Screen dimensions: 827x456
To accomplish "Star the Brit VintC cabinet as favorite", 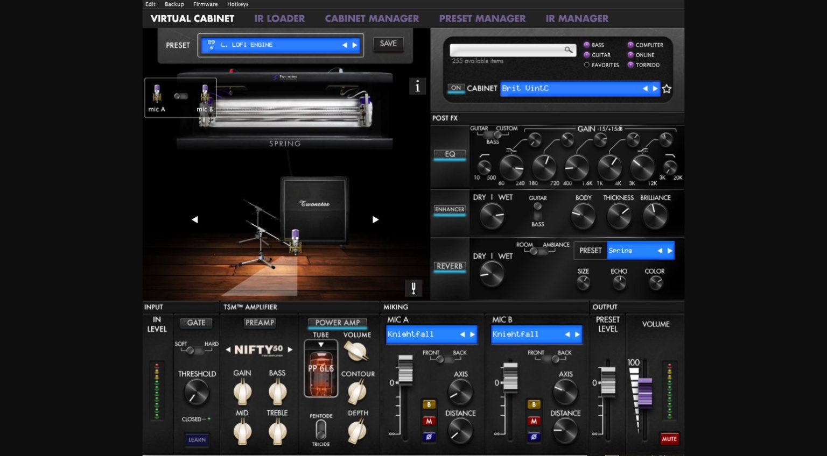I will tap(667, 89).
